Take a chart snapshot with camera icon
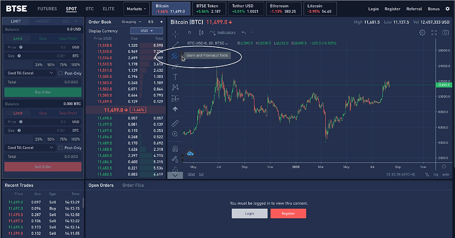This screenshot has width=455, height=238. tap(445, 33)
